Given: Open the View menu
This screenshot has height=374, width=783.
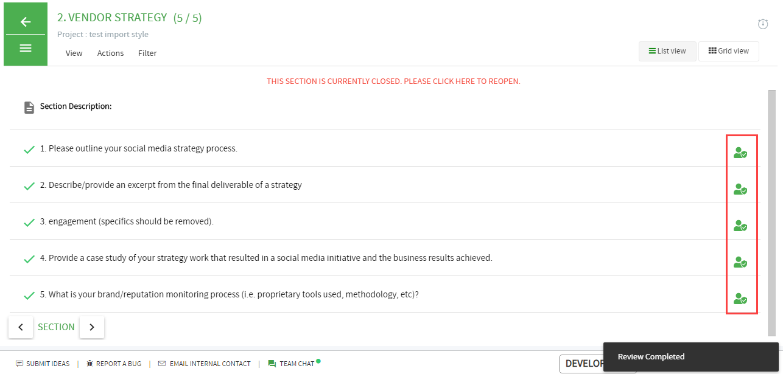Looking at the screenshot, I should [x=74, y=54].
